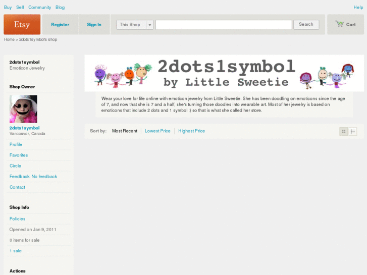
Task: Click '0 items for sale' text
Action: (24, 240)
